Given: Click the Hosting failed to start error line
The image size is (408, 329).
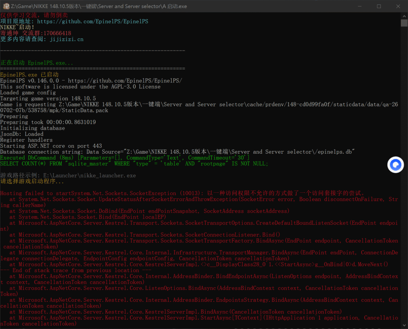Looking at the screenshot, I should 182,193.
